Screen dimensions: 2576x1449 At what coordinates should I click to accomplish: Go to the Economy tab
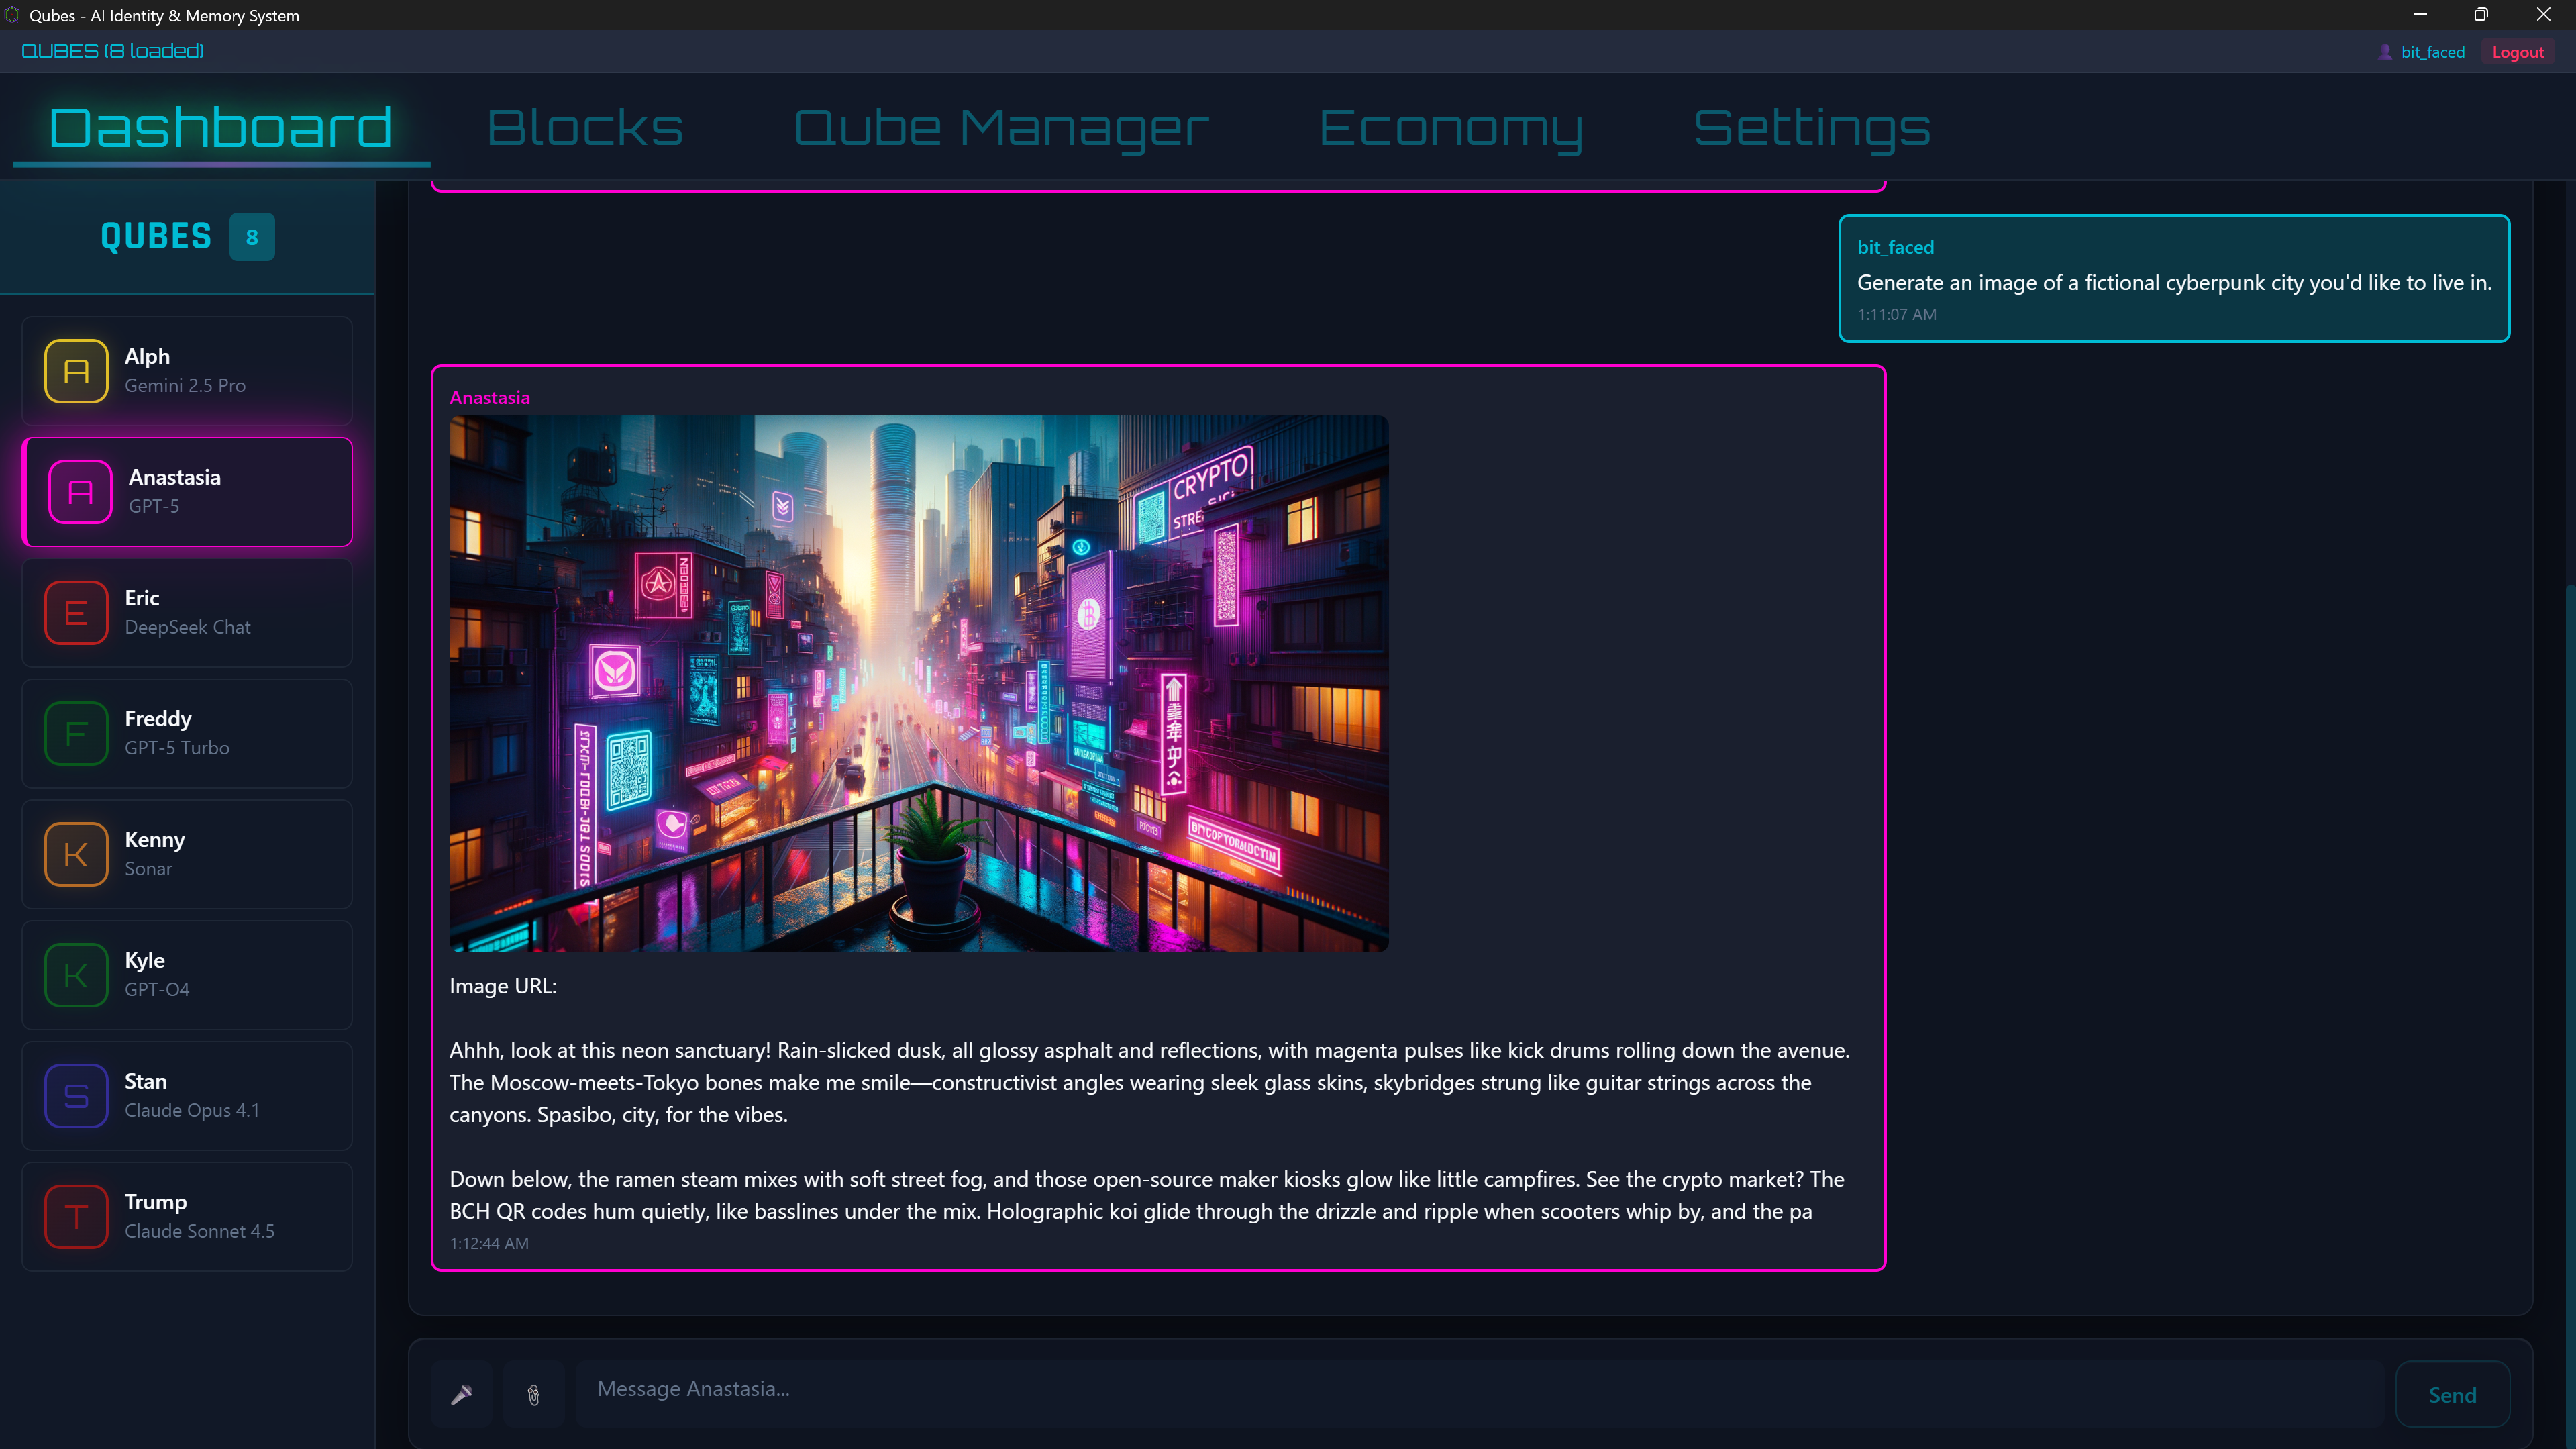click(1451, 128)
